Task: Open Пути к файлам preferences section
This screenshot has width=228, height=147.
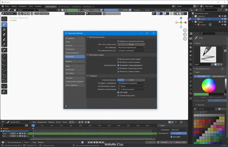Action: click(75, 85)
